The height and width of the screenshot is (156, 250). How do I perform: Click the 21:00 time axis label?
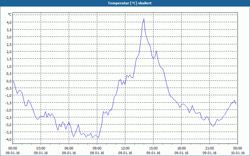click(209, 149)
